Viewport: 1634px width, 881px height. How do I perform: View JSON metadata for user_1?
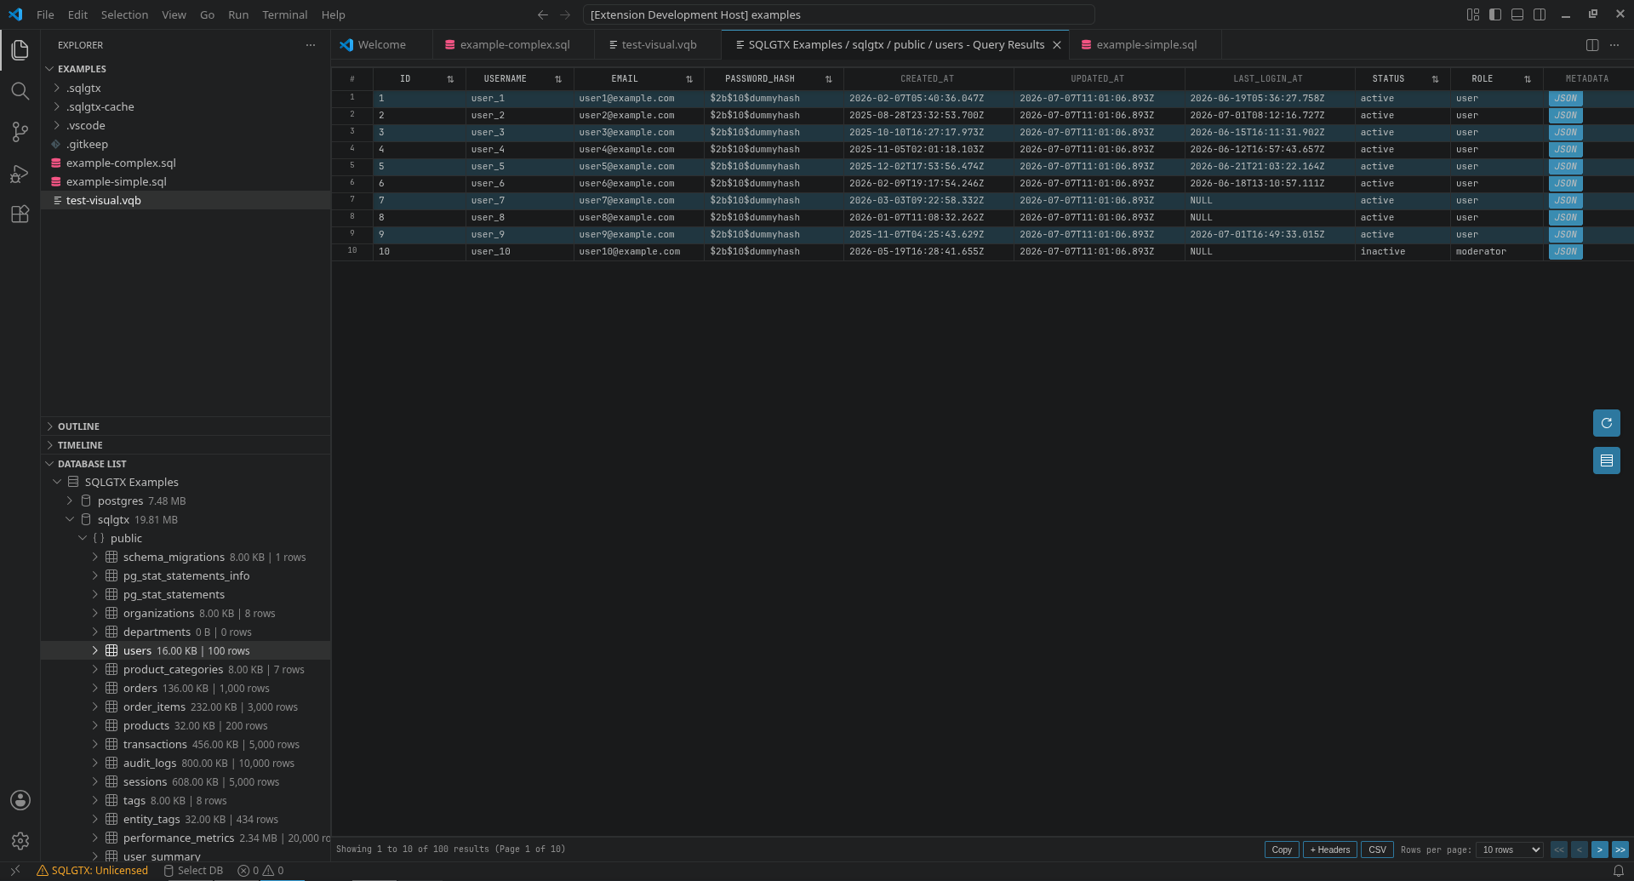click(x=1565, y=99)
